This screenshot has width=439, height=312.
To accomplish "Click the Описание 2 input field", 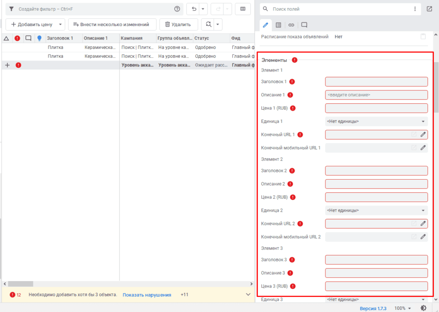I will pyautogui.click(x=376, y=184).
